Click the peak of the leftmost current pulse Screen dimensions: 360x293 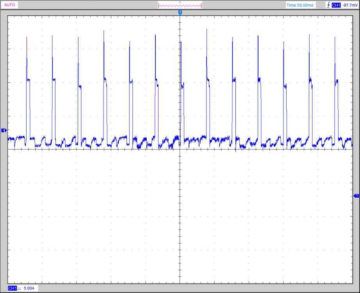tap(27, 38)
